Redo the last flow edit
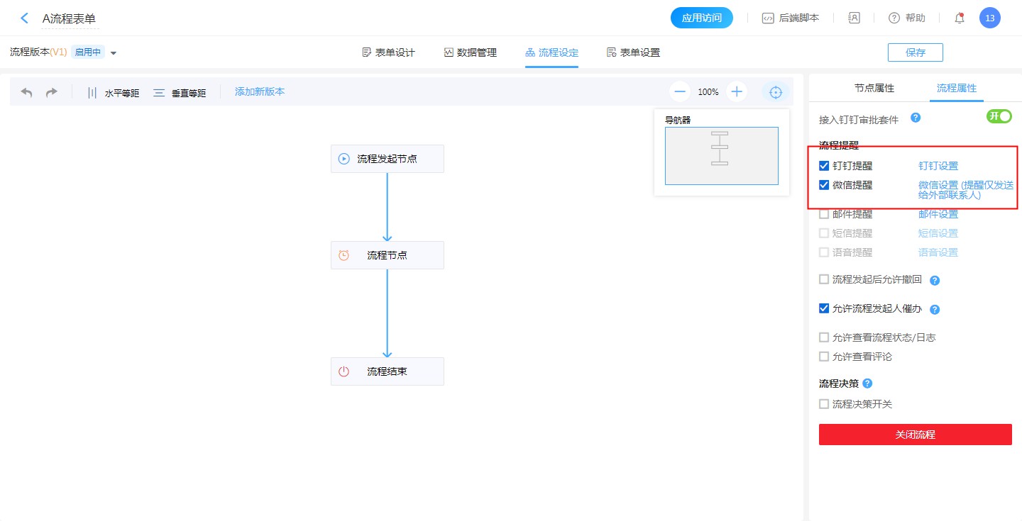Viewport: 1022px width, 521px height. pyautogui.click(x=52, y=92)
